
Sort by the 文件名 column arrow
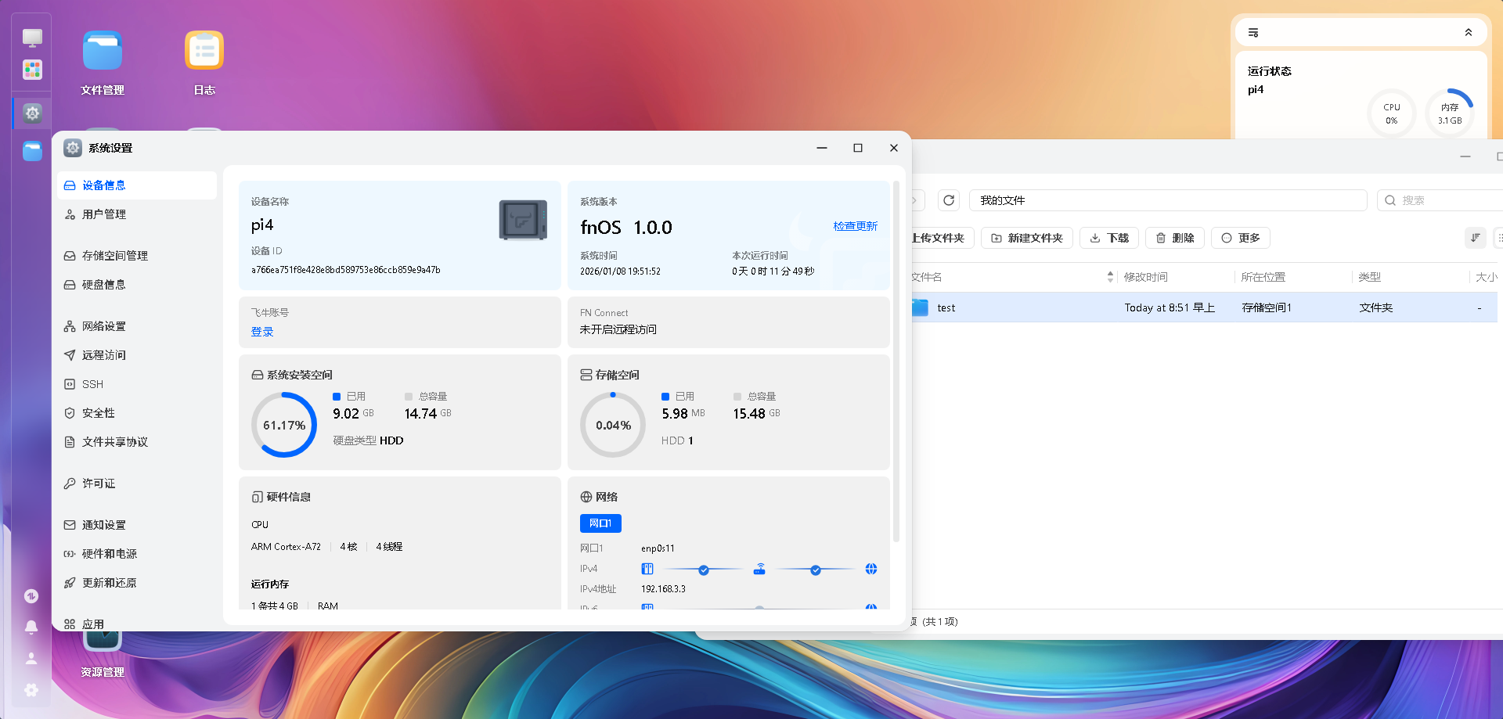pos(1110,277)
